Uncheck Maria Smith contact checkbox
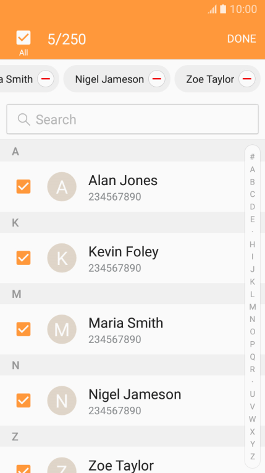265x473 pixels. [x=23, y=329]
